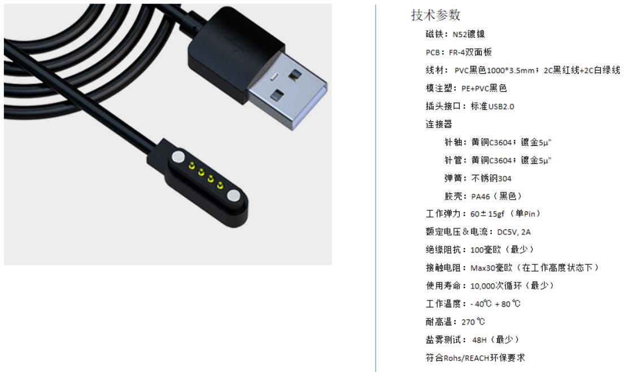This screenshot has height=372, width=624.
Task: Select the PCB FR-4双面板 line
Action: (459, 52)
